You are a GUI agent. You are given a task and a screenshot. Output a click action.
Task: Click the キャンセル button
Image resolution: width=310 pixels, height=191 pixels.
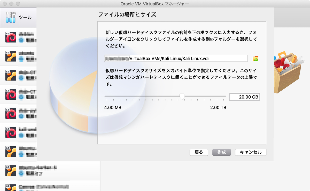pyautogui.click(x=251, y=152)
